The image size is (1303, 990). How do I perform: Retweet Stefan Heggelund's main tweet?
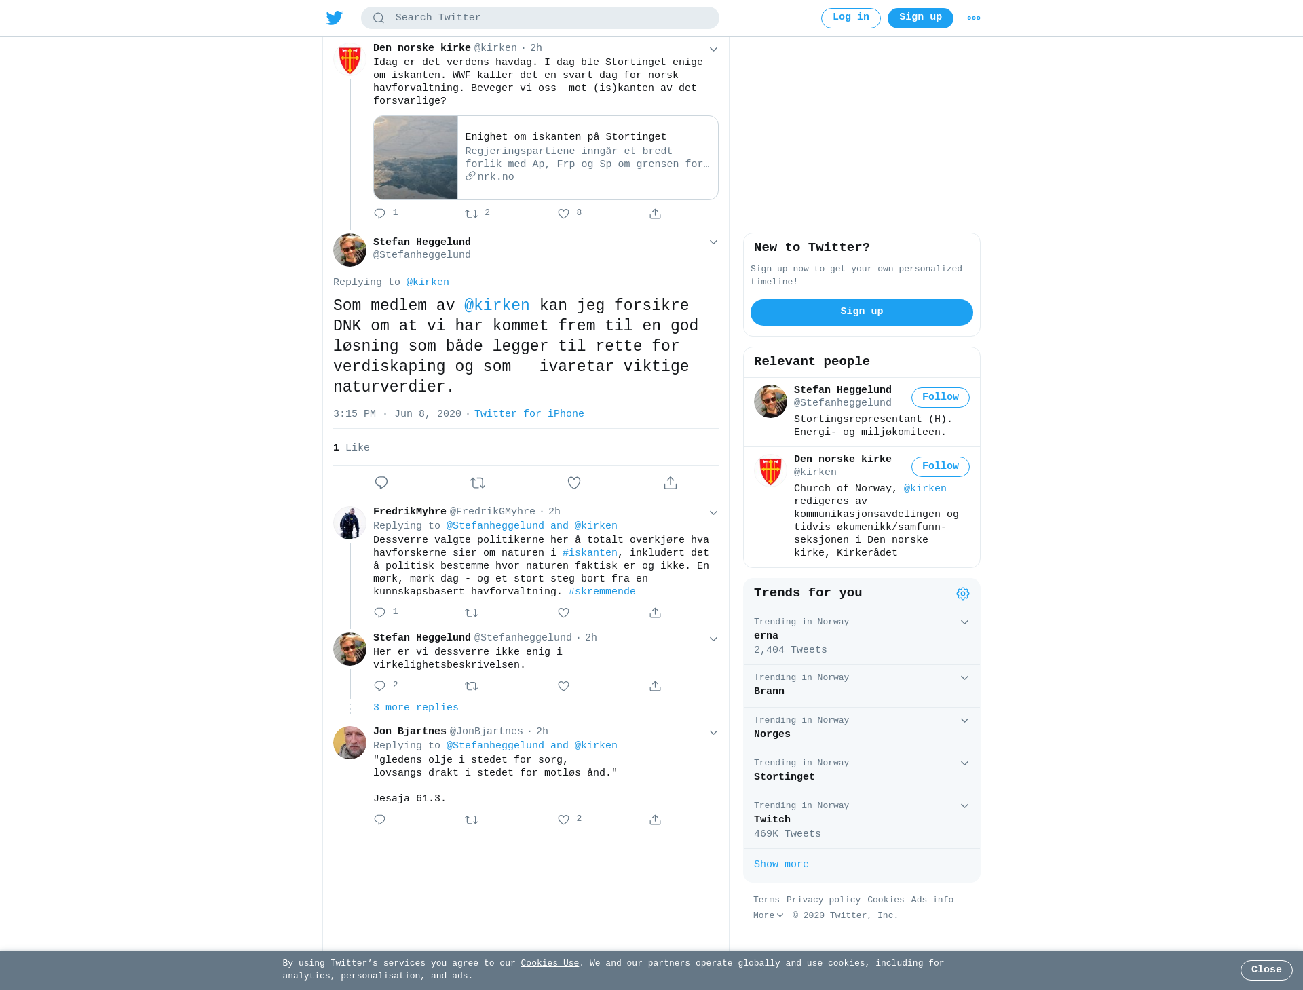[x=478, y=483]
